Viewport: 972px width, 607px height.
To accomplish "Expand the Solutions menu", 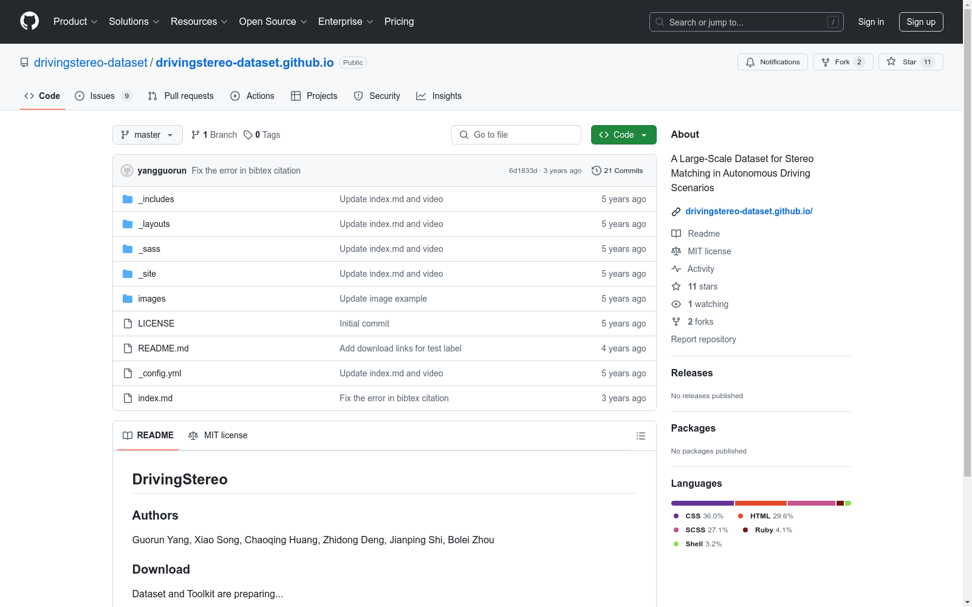I will pos(134,21).
